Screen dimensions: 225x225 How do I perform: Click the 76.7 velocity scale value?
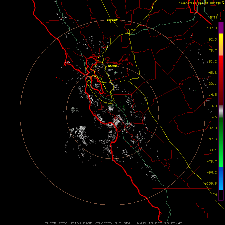(x=213, y=50)
